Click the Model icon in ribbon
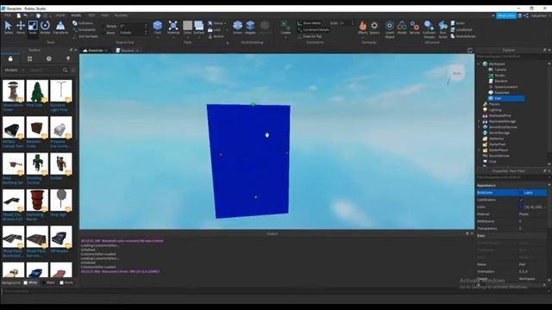 click(x=402, y=27)
